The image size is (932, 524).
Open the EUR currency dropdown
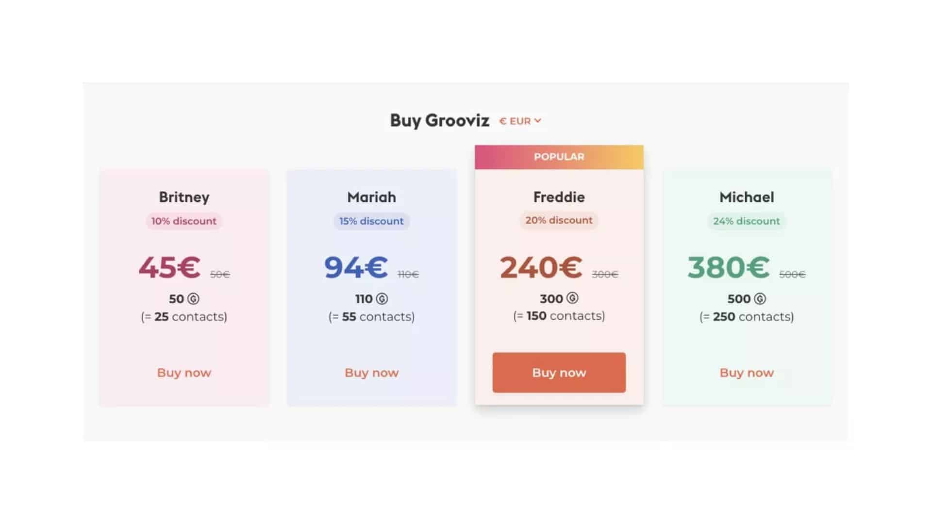(x=520, y=121)
